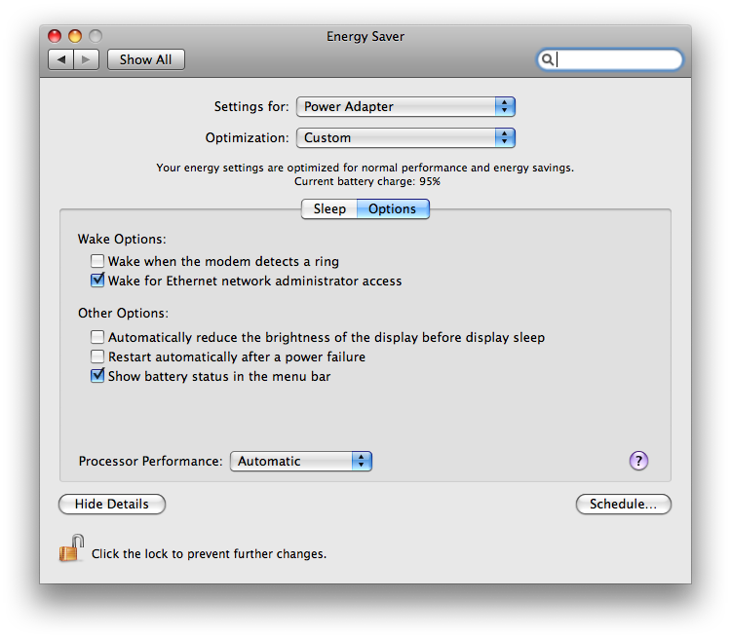Uncheck Show battery status in the menu bar
The height and width of the screenshot is (638, 731).
tap(96, 376)
